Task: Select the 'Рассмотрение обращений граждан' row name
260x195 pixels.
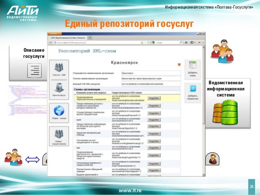Action: 89,170
